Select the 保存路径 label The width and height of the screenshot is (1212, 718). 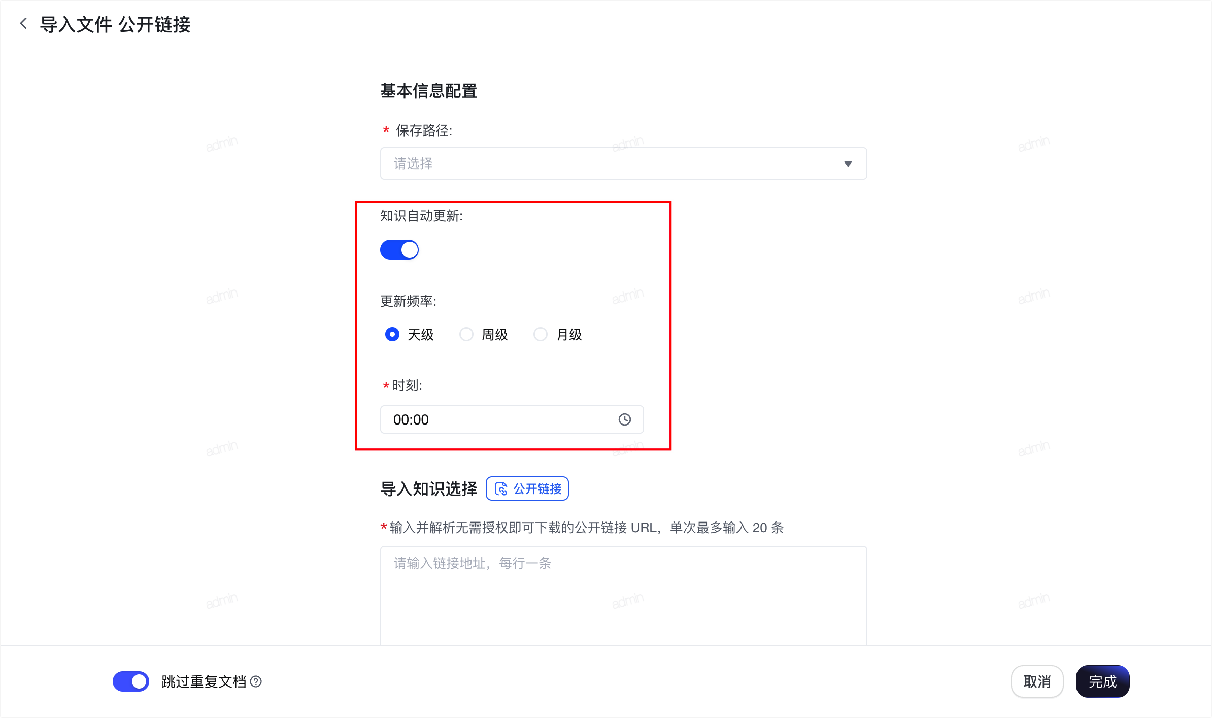click(x=424, y=130)
